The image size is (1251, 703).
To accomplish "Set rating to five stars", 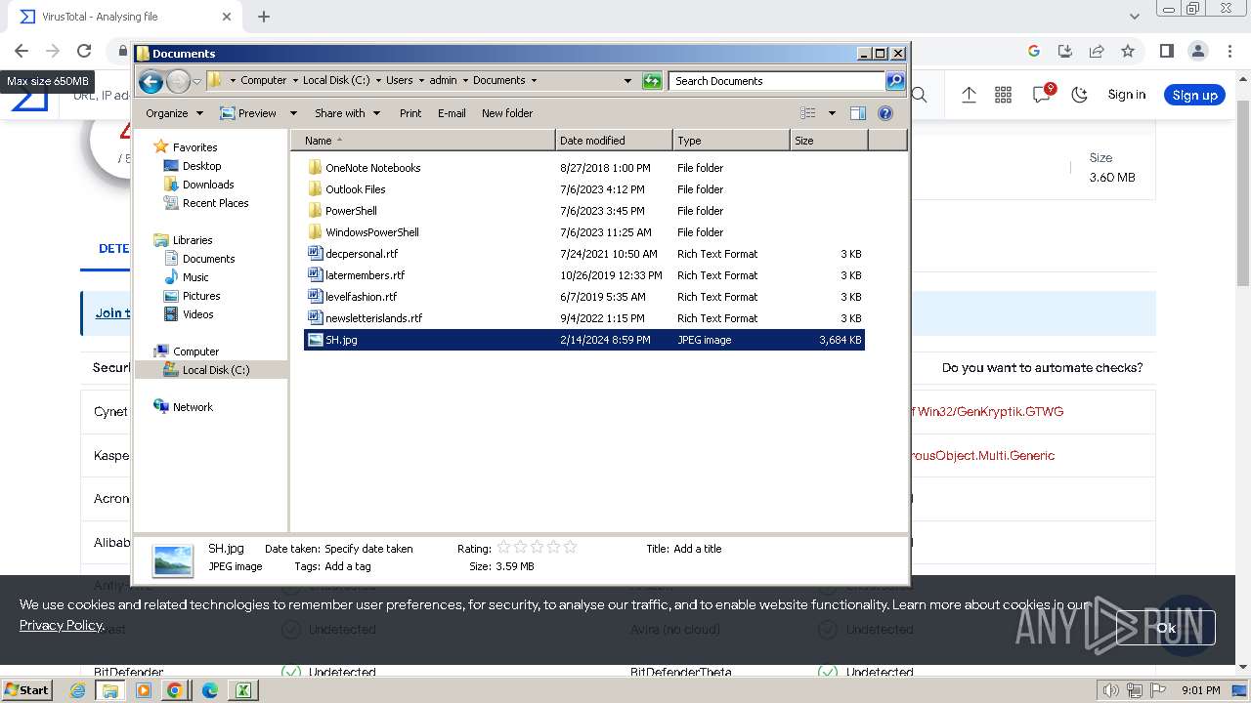I will click(571, 548).
